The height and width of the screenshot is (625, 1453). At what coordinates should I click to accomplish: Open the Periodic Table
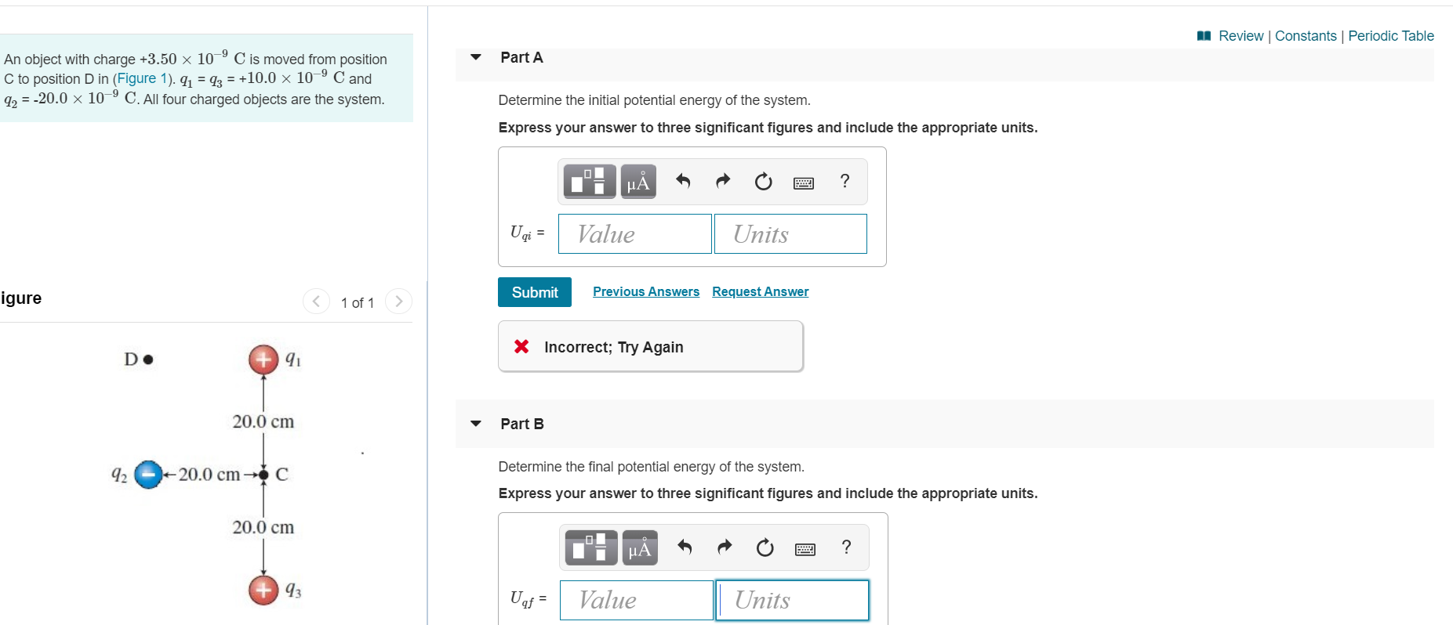(x=1391, y=35)
